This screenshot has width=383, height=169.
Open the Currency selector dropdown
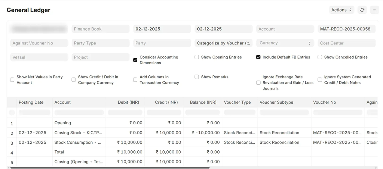285,43
